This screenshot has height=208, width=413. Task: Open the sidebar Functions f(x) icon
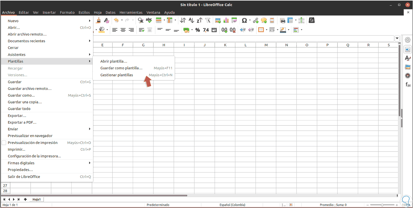[x=408, y=85]
